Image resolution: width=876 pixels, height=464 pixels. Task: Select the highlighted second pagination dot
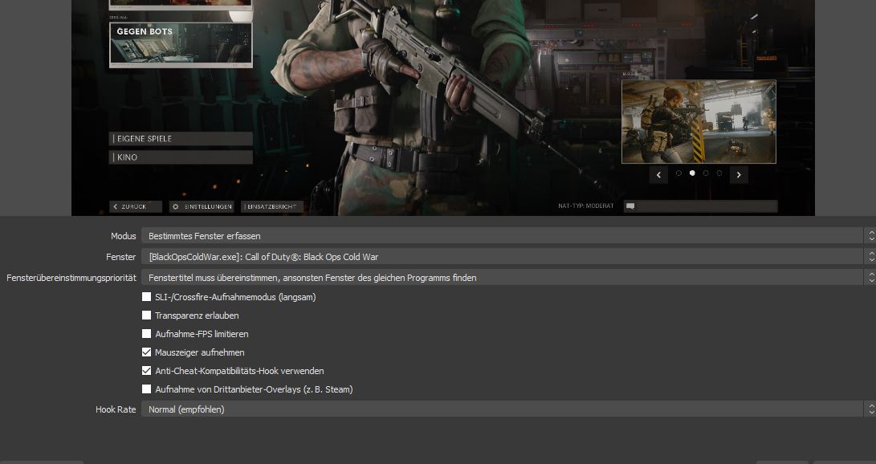692,173
